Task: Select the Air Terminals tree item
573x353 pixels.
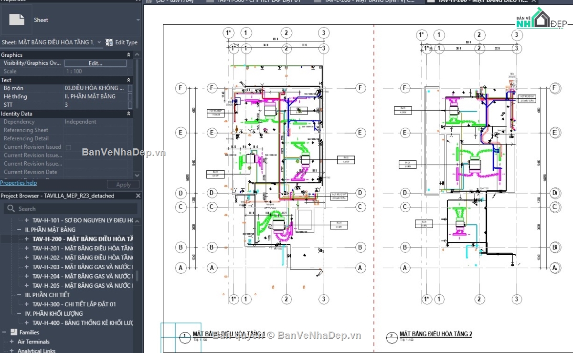Action: [33, 342]
